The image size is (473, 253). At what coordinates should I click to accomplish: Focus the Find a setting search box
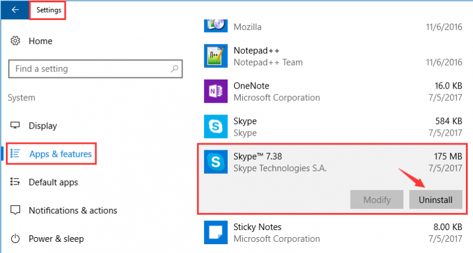click(95, 69)
